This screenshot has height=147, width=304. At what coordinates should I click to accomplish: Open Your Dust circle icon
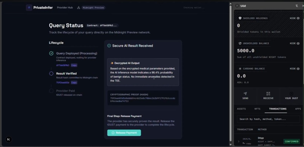[292, 93]
